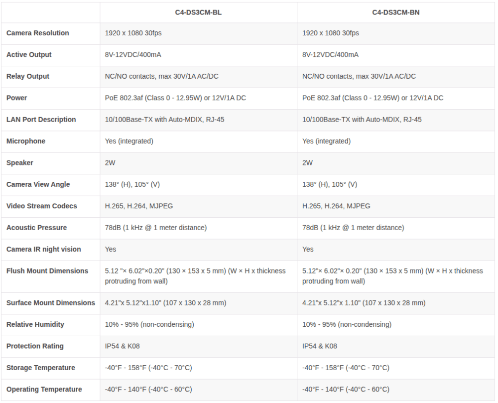Click BL model's H.265, H.264, MJPEG cell
Image resolution: width=498 pixels, height=403 pixels.
pos(139,206)
